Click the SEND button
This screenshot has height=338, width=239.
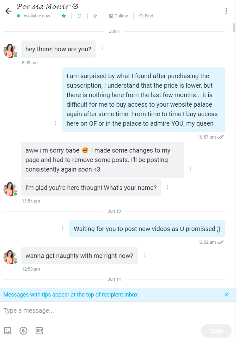[x=216, y=331]
